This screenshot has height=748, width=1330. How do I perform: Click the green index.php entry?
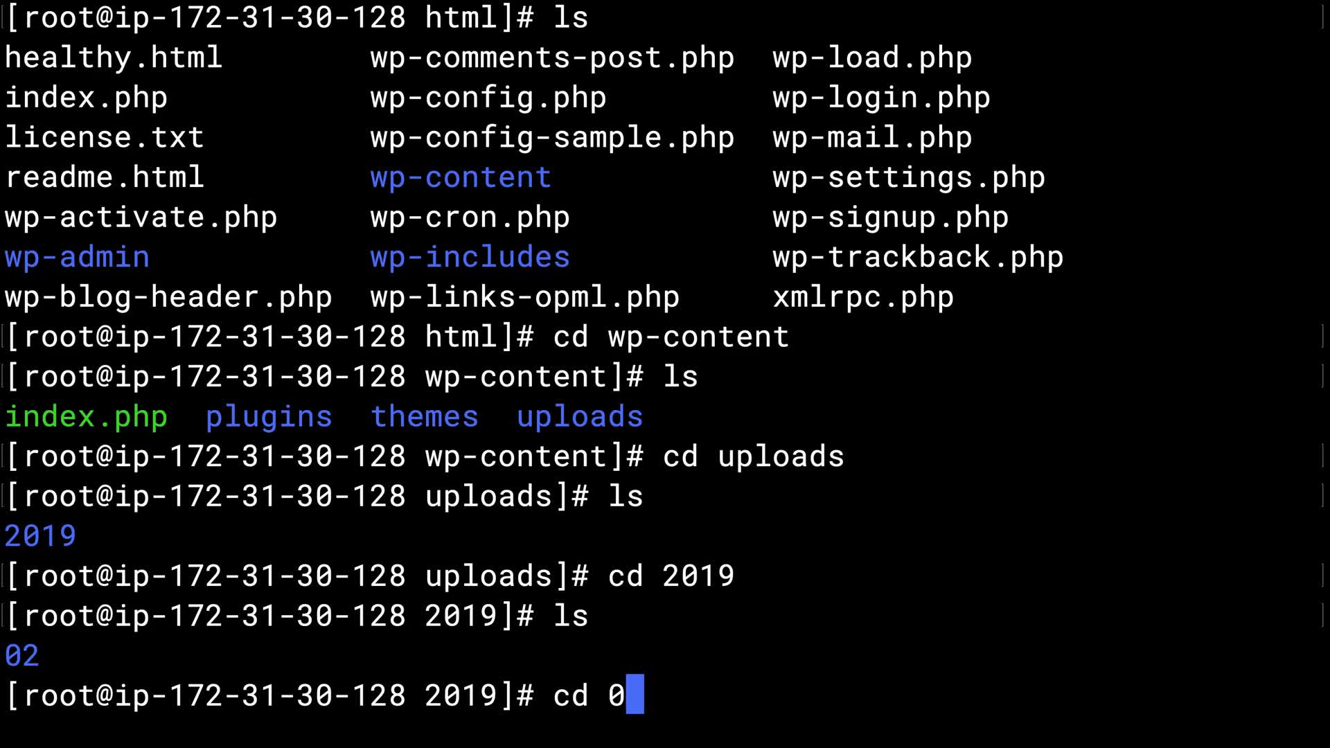coord(86,417)
